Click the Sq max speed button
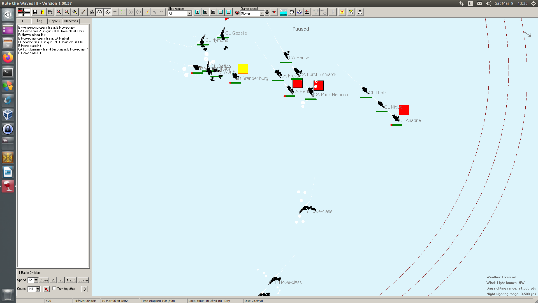538x303 pixels. (x=83, y=280)
